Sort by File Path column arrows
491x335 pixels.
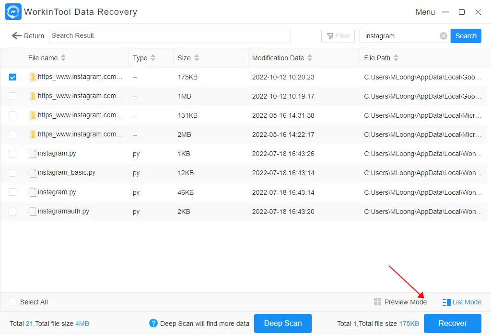click(396, 58)
